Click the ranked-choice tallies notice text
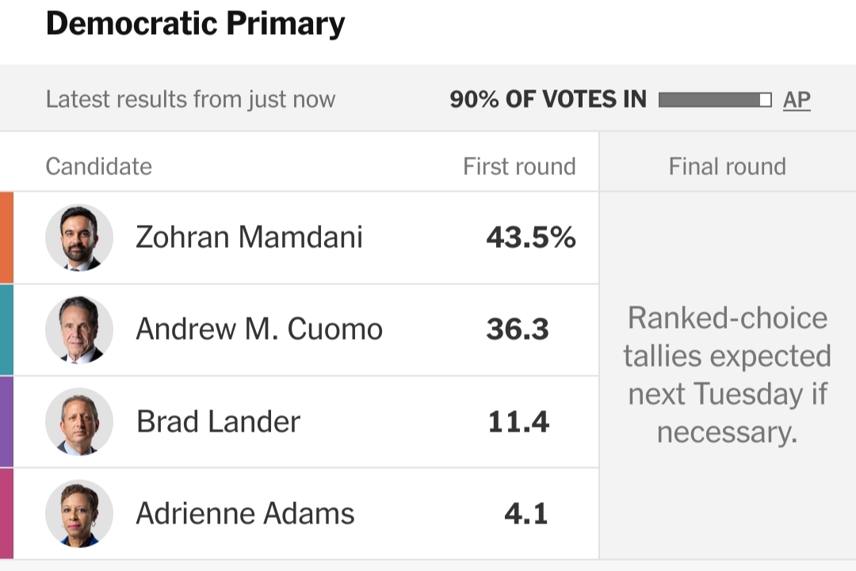 [727, 375]
